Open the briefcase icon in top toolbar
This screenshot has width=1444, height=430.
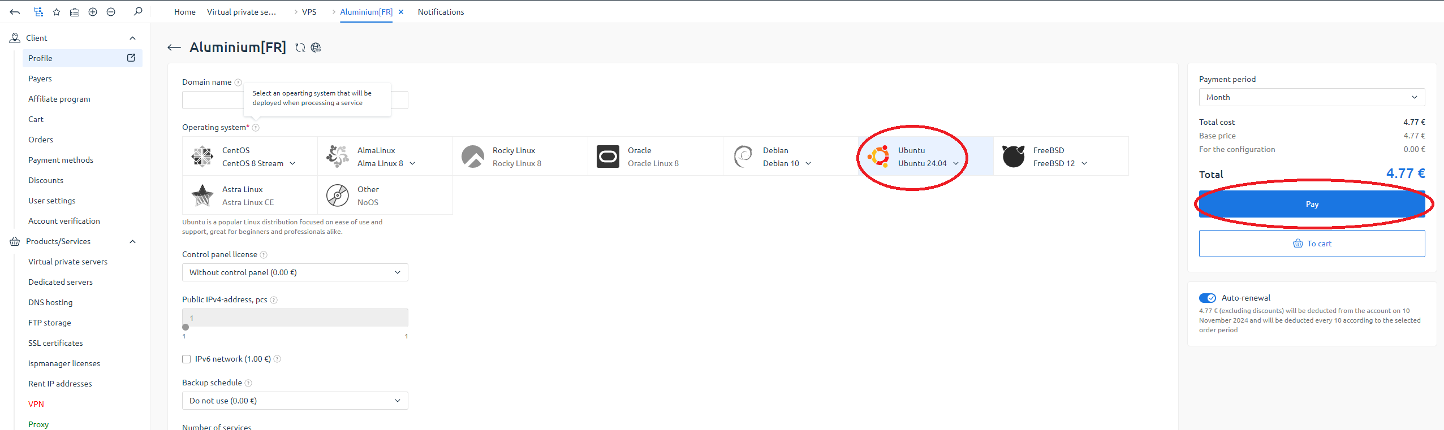point(75,12)
